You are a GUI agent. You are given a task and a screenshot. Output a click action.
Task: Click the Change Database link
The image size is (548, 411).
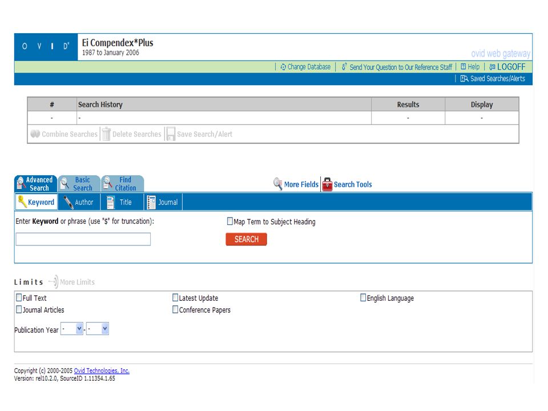coord(309,67)
